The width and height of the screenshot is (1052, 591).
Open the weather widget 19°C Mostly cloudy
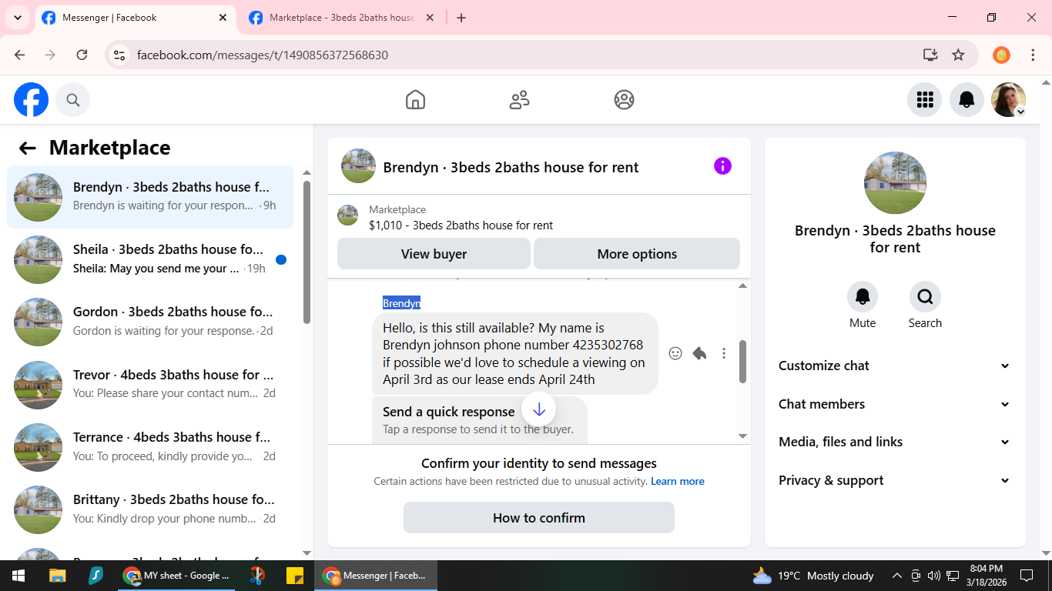(x=813, y=576)
